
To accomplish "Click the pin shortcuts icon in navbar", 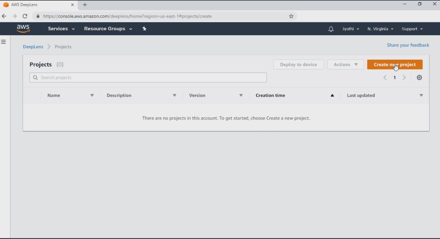I will pyautogui.click(x=144, y=28).
